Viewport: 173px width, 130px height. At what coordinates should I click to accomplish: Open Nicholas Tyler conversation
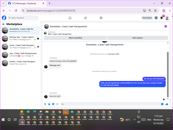tap(20, 38)
